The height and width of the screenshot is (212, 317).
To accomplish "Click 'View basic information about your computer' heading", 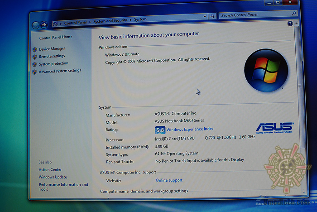I will pyautogui.click(x=149, y=36).
